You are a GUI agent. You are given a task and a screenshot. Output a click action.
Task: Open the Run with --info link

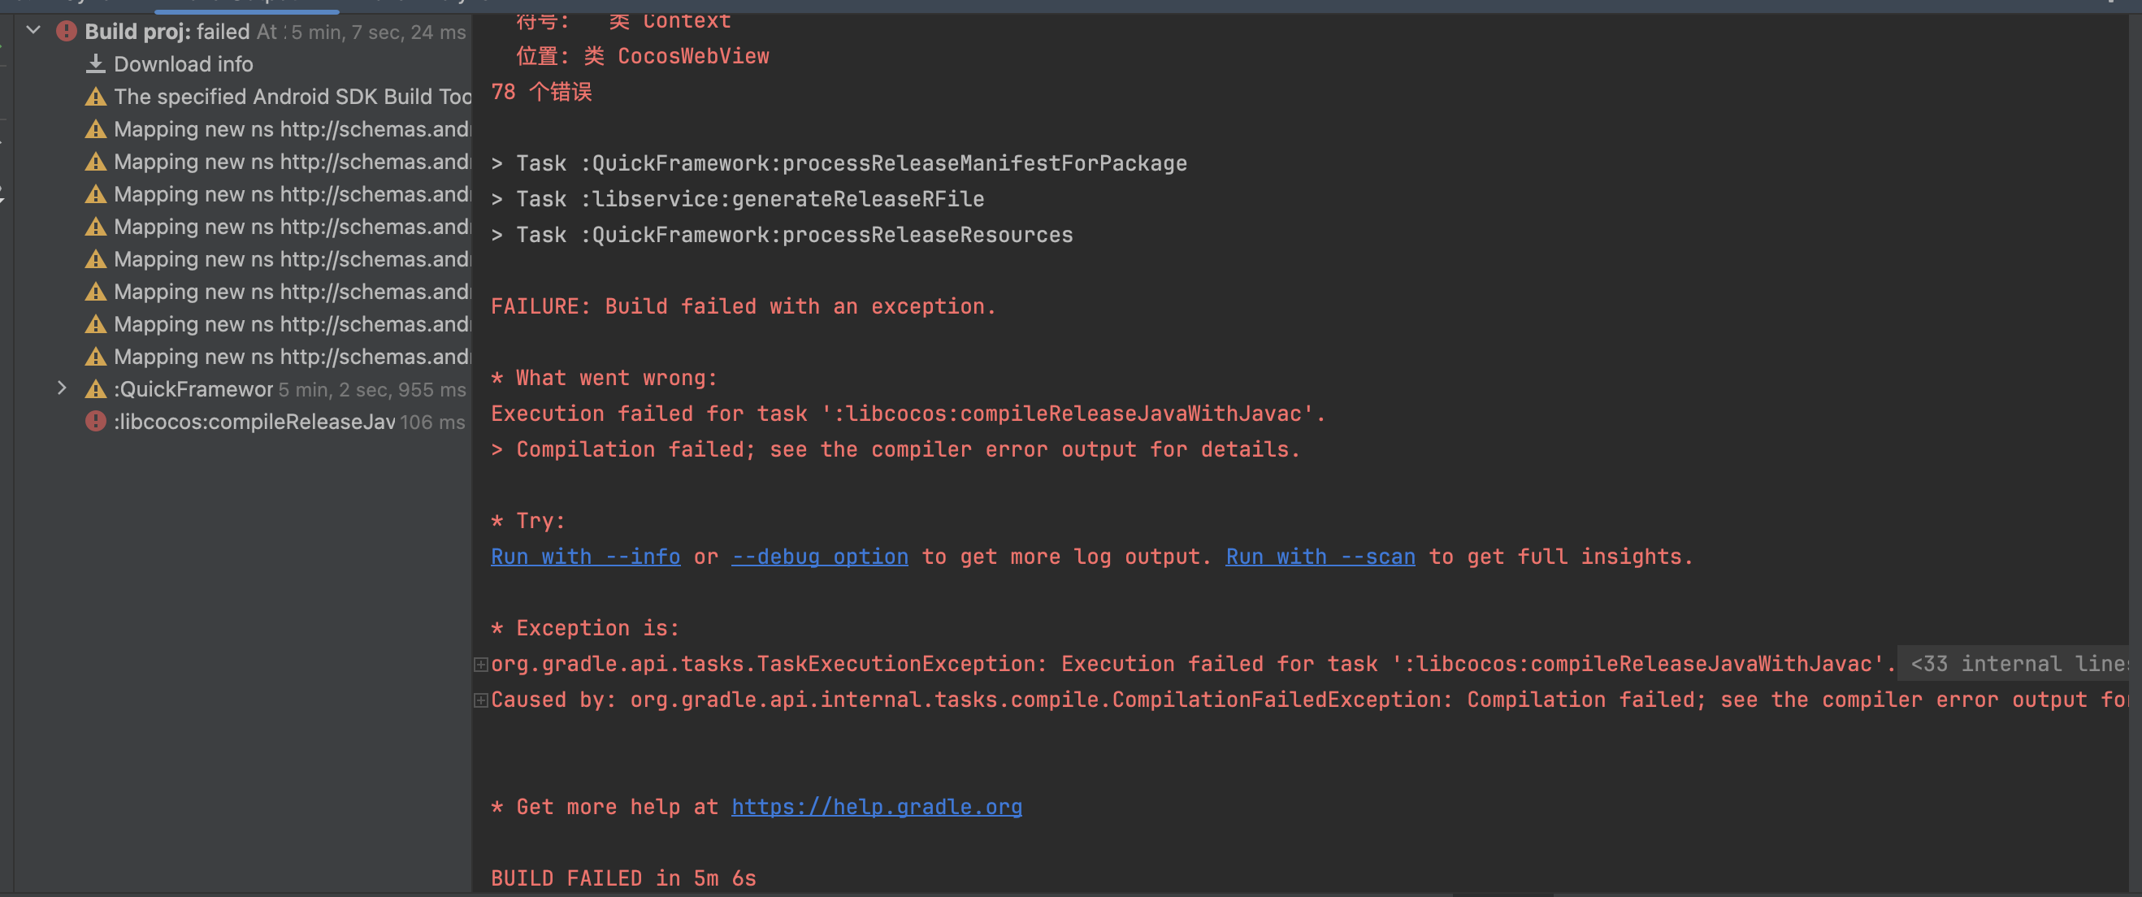(585, 557)
